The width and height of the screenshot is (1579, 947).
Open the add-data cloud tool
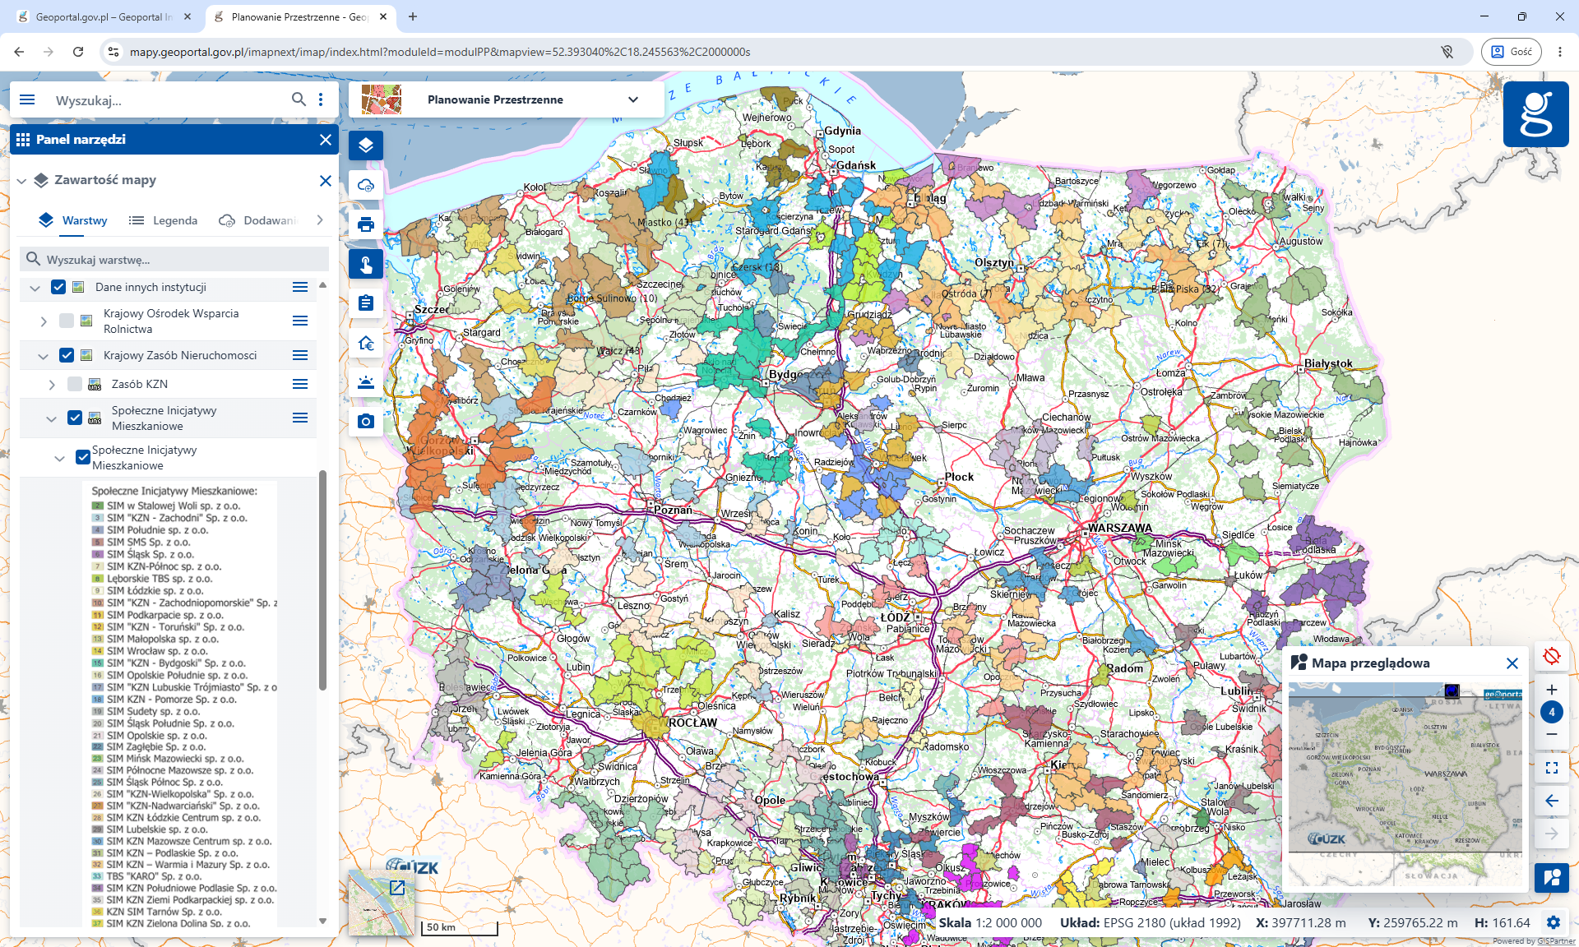click(366, 185)
